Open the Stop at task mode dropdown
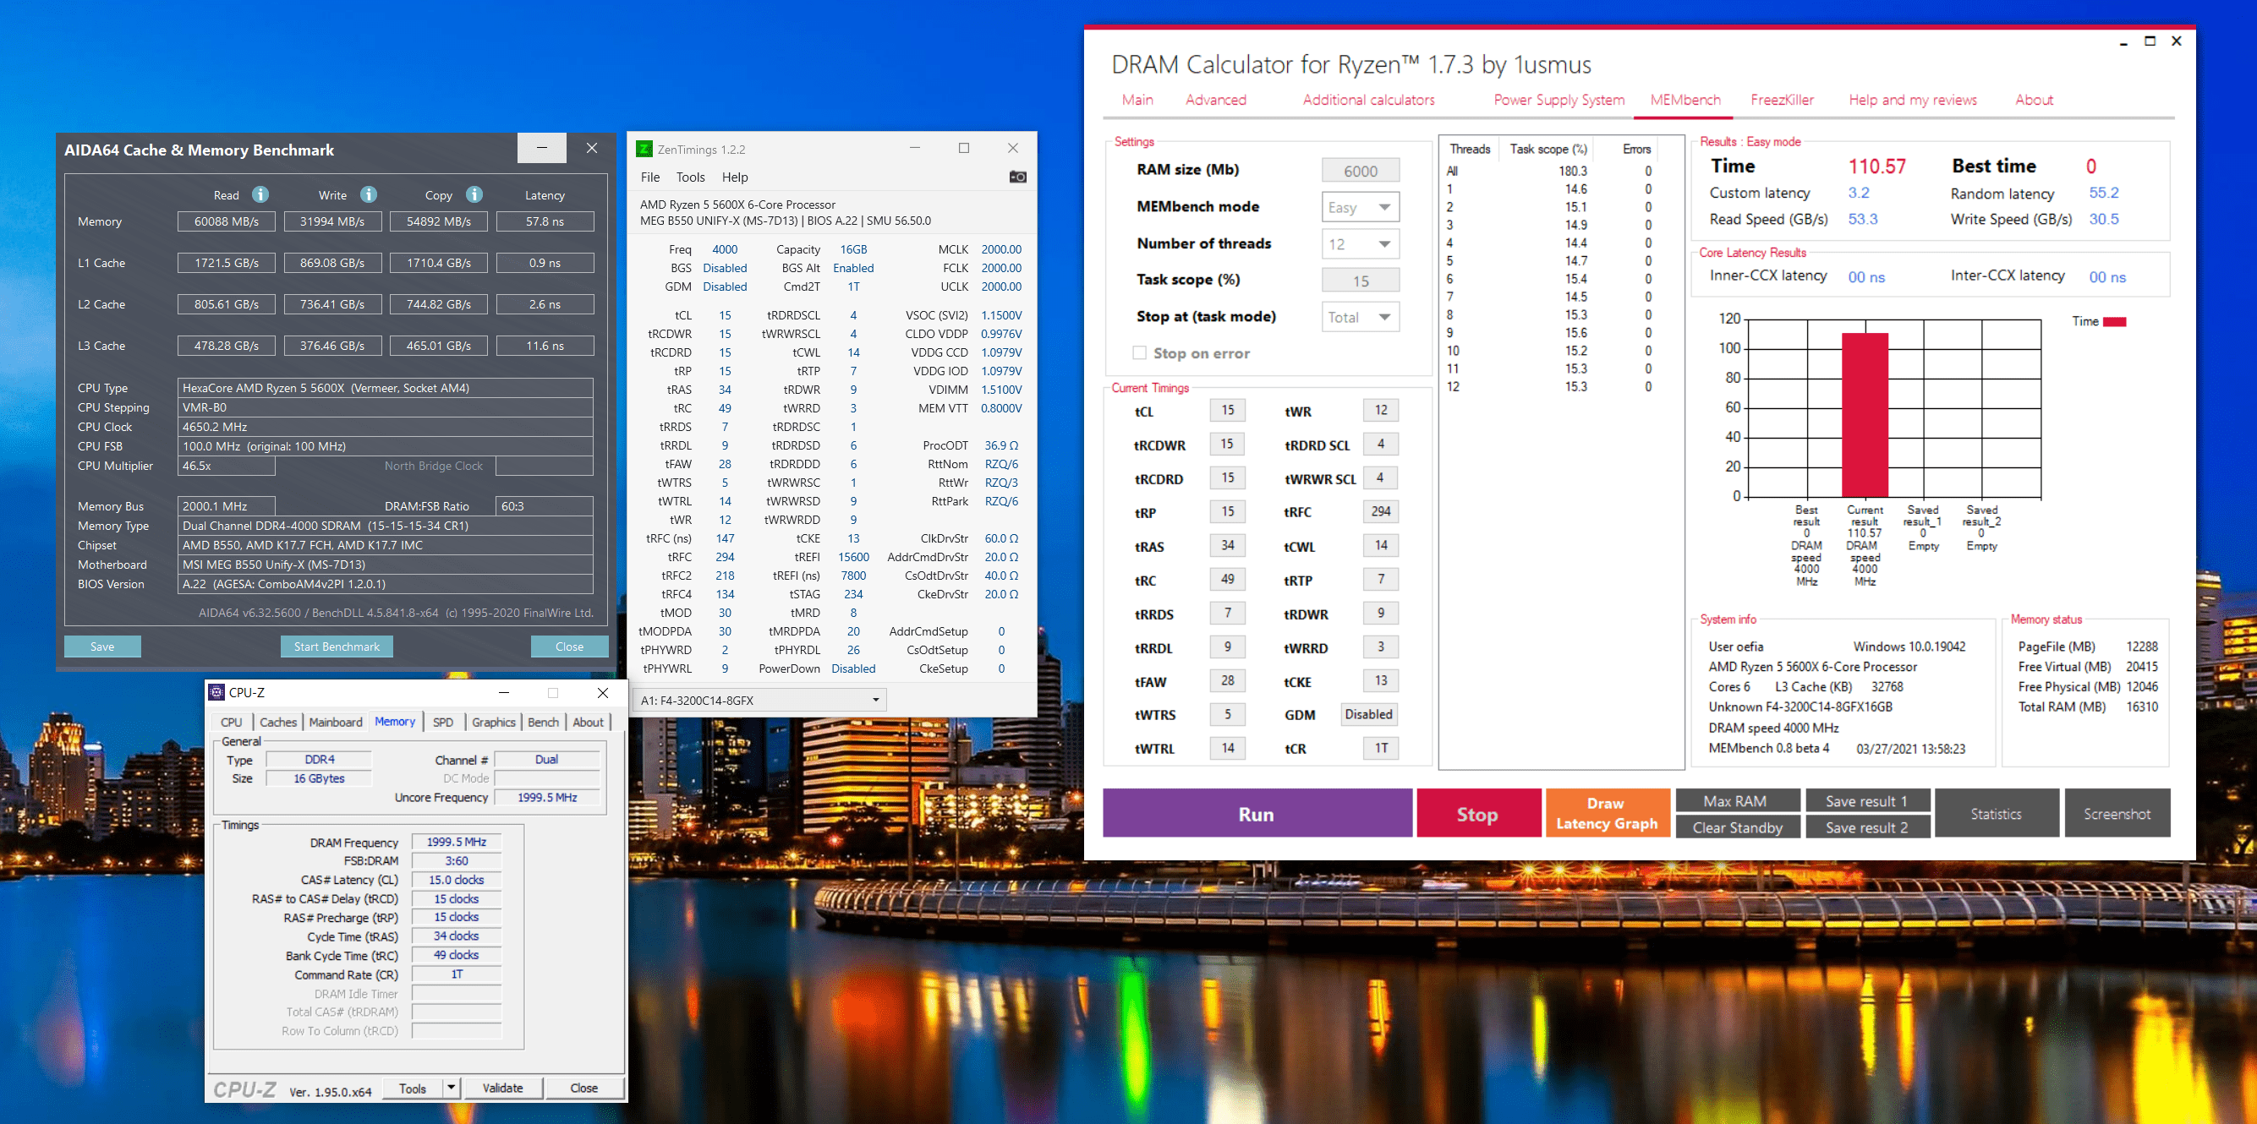Screen dimensions: 2257x1124 coord(1360,317)
